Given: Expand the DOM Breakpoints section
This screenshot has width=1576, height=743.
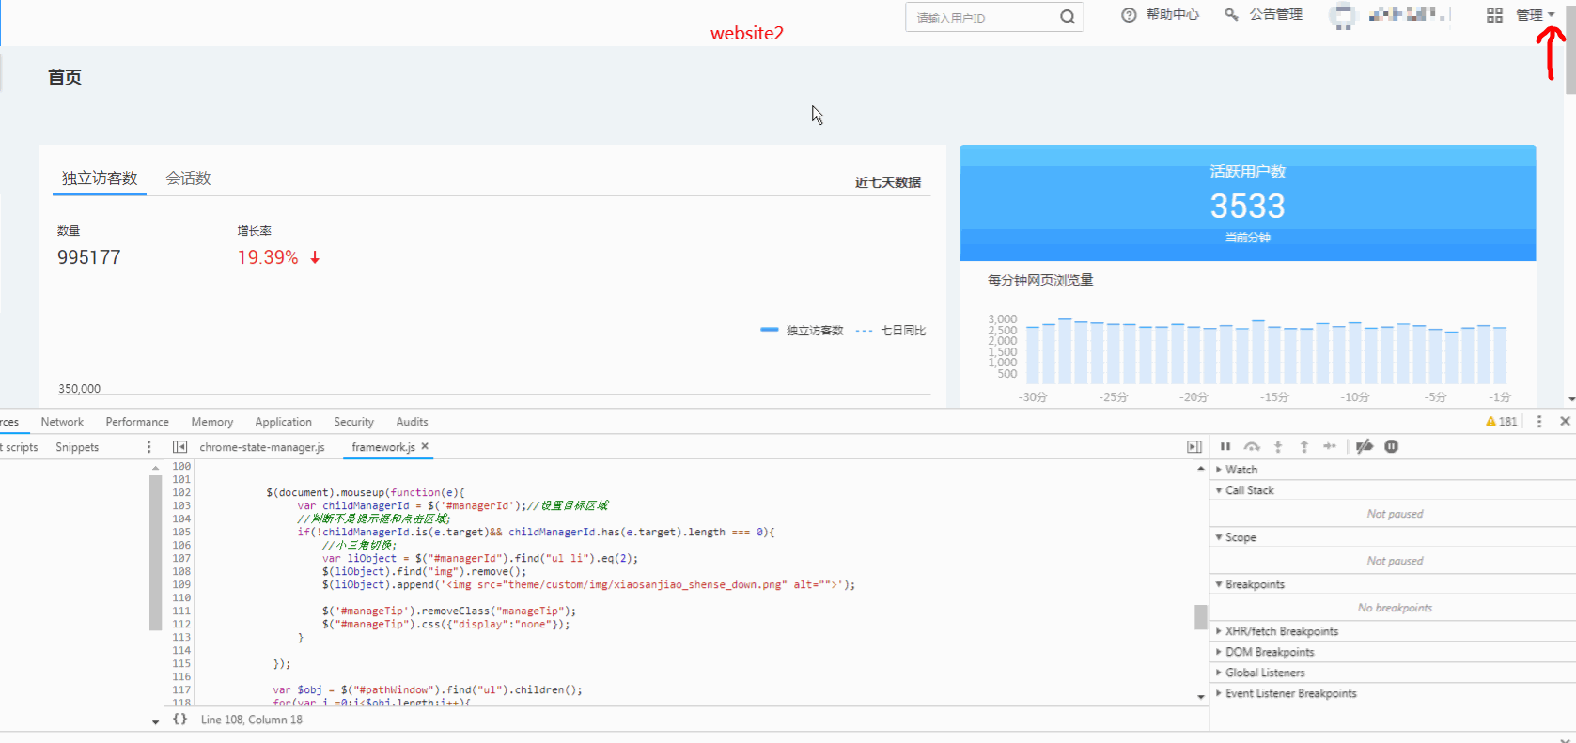Looking at the screenshot, I should [1265, 652].
